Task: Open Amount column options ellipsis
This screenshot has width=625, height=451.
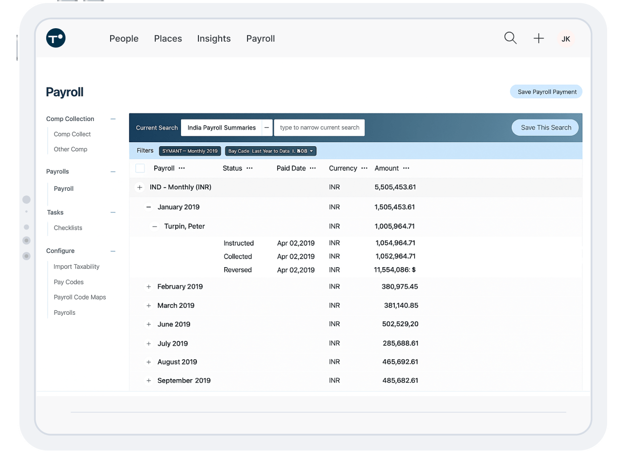Action: tap(406, 169)
